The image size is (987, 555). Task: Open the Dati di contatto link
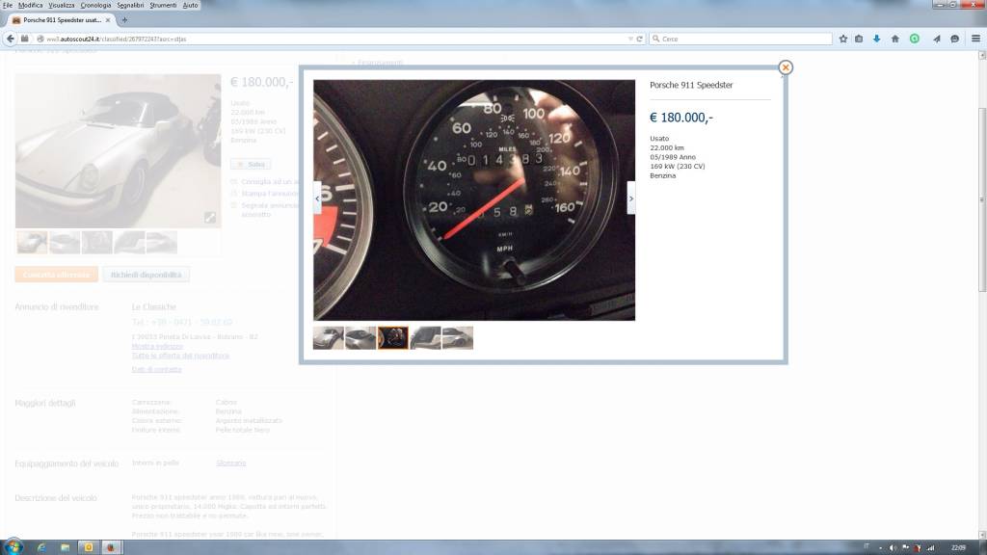157,369
